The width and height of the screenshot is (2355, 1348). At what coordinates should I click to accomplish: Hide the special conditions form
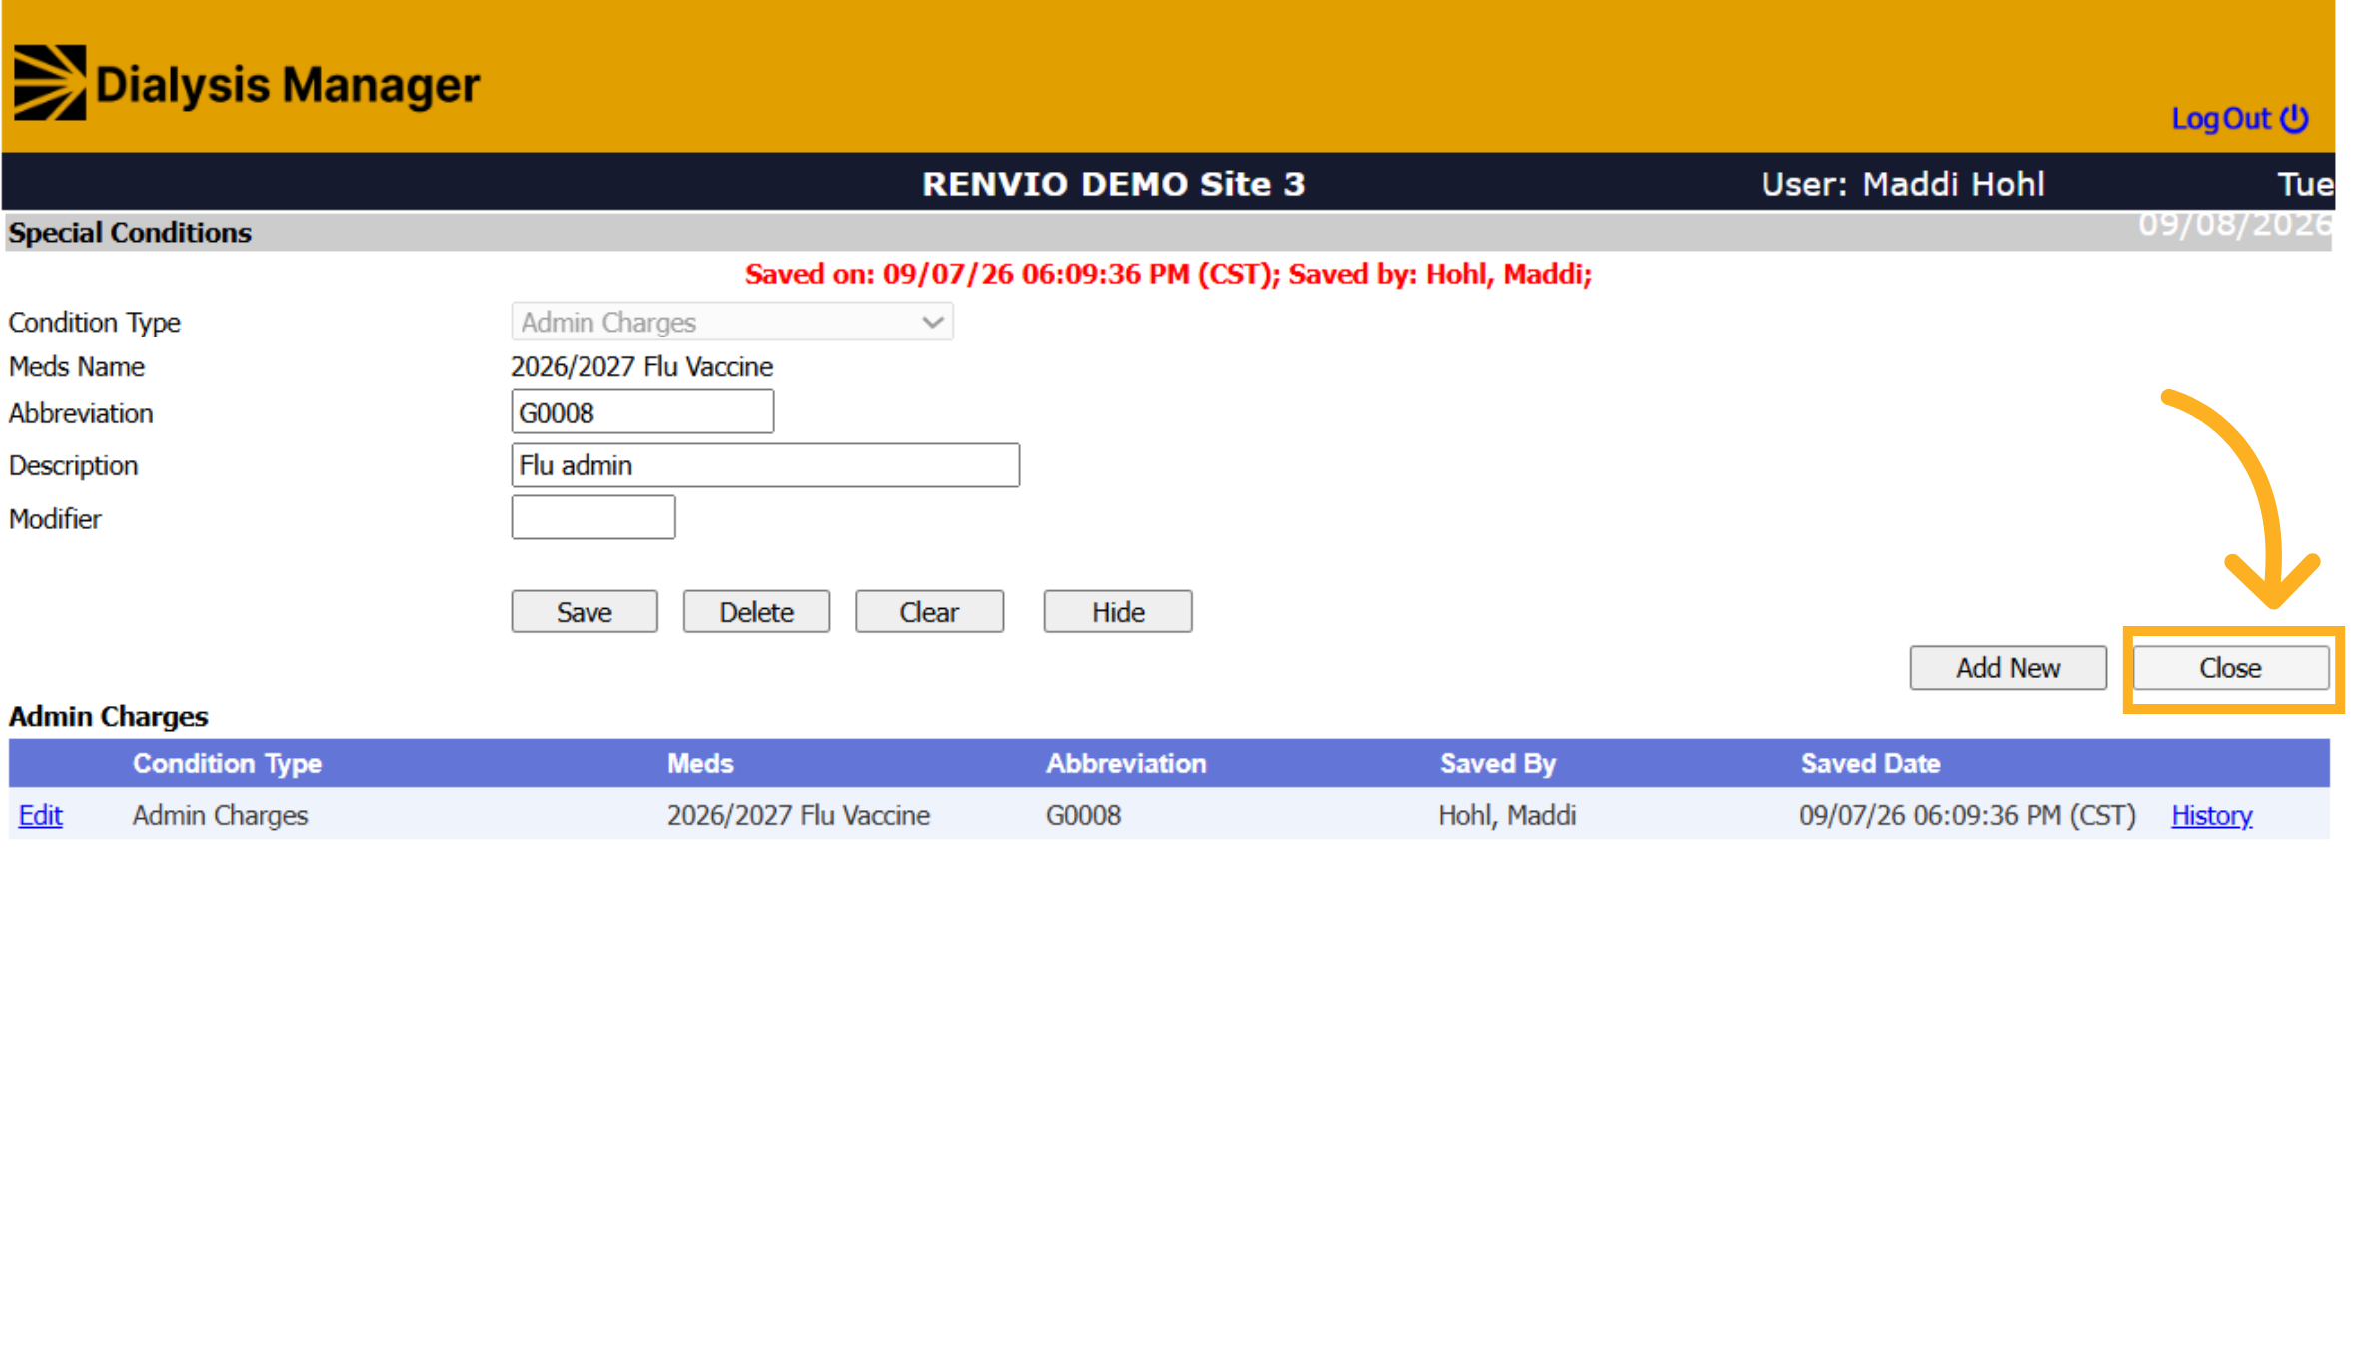tap(1118, 611)
